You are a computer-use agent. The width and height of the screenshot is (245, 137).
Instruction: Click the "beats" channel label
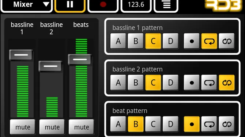click(81, 25)
